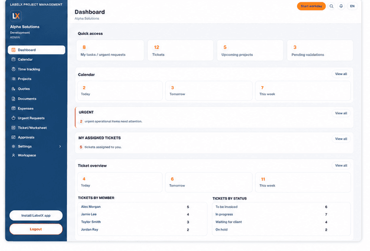
Task: Open Quotes in the sidebar
Action: pos(36,89)
